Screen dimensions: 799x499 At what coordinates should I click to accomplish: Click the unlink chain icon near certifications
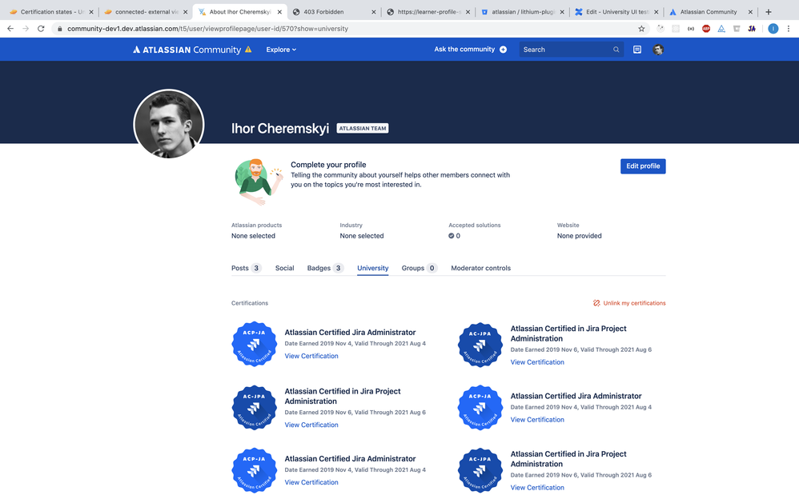click(596, 303)
